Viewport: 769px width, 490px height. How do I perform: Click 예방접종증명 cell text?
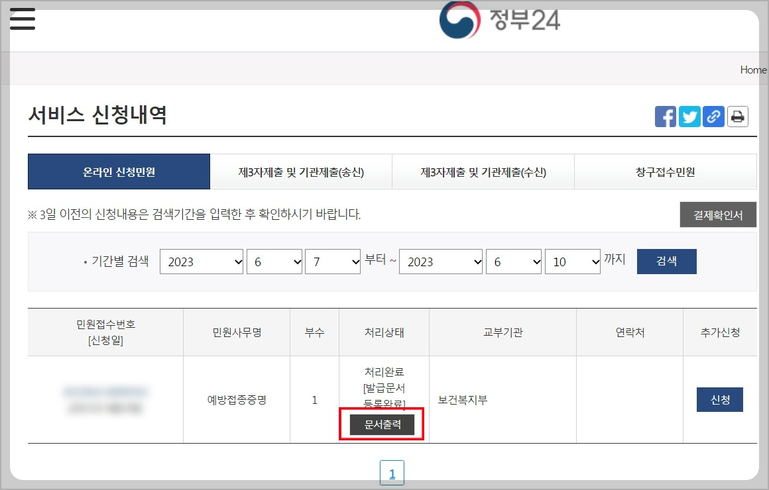(237, 400)
